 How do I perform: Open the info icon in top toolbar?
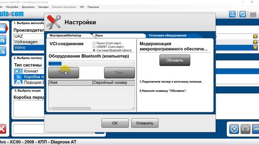coord(242,14)
